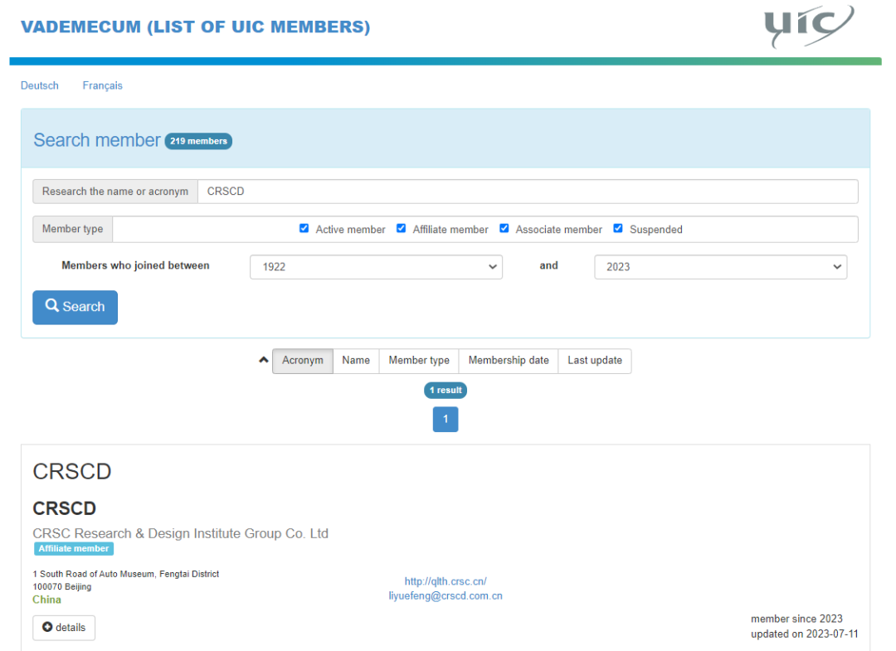Uncheck the Associate member checkbox
Image resolution: width=896 pixels, height=651 pixels.
click(x=504, y=228)
